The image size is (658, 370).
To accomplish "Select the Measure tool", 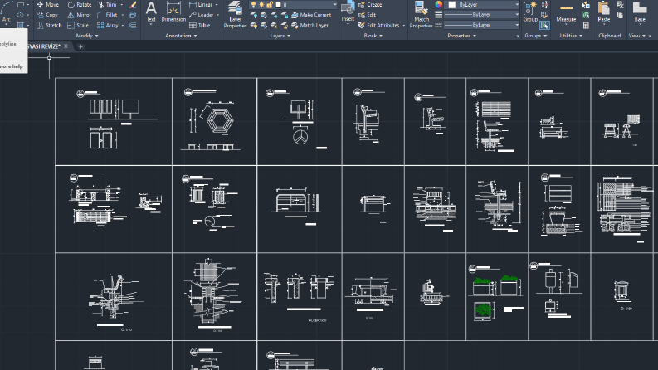I will coord(566,12).
